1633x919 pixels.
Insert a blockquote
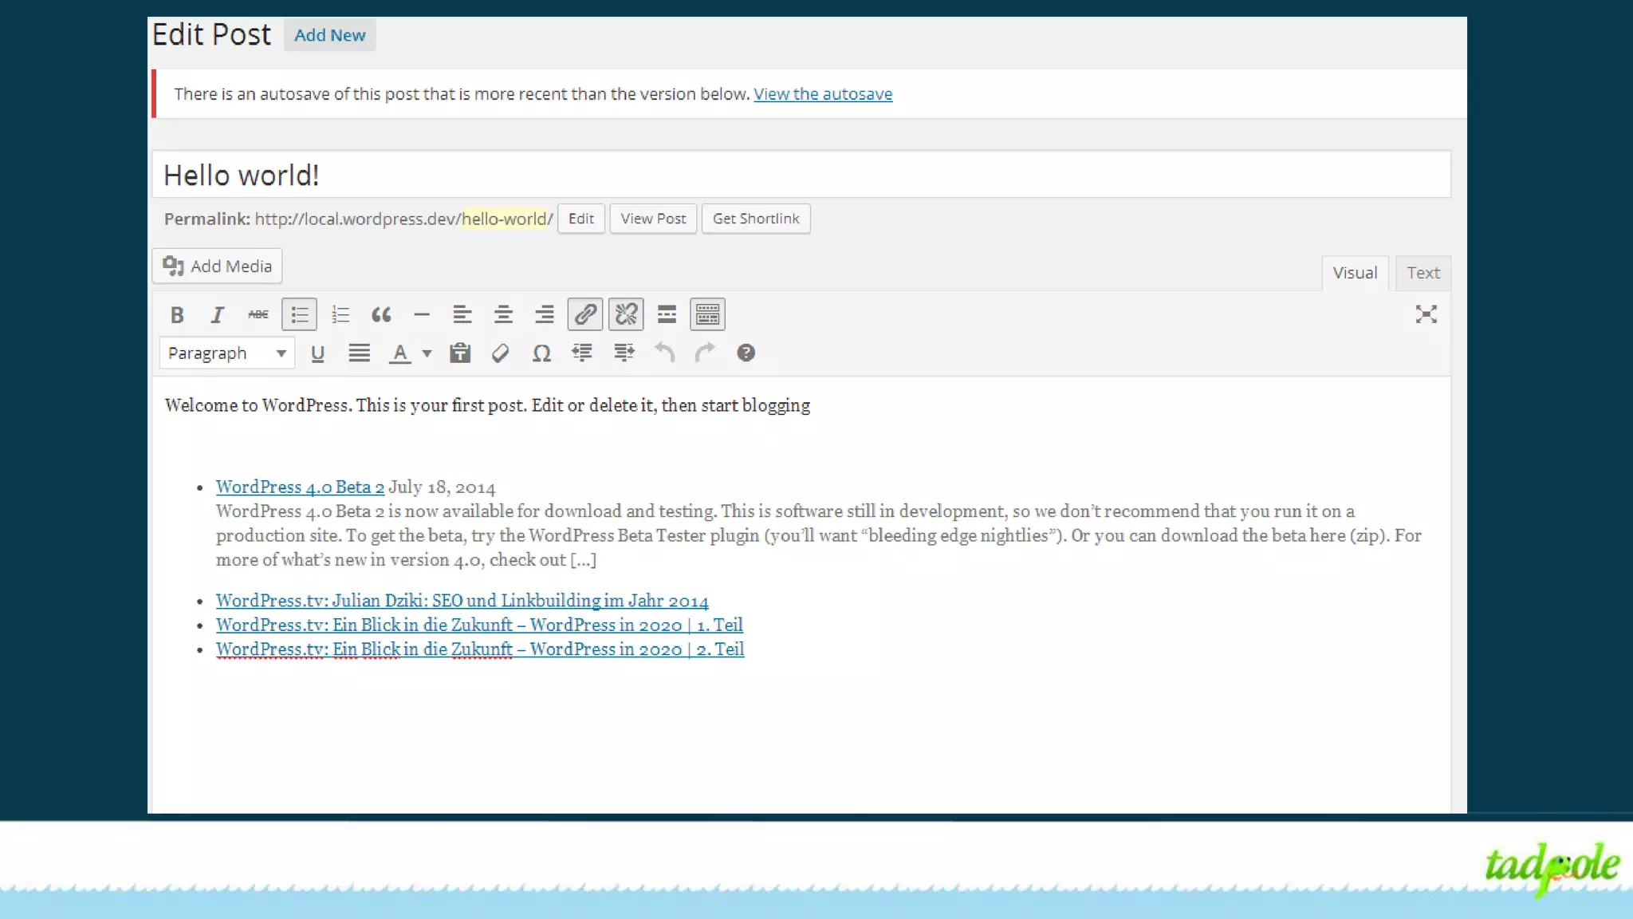[381, 315]
